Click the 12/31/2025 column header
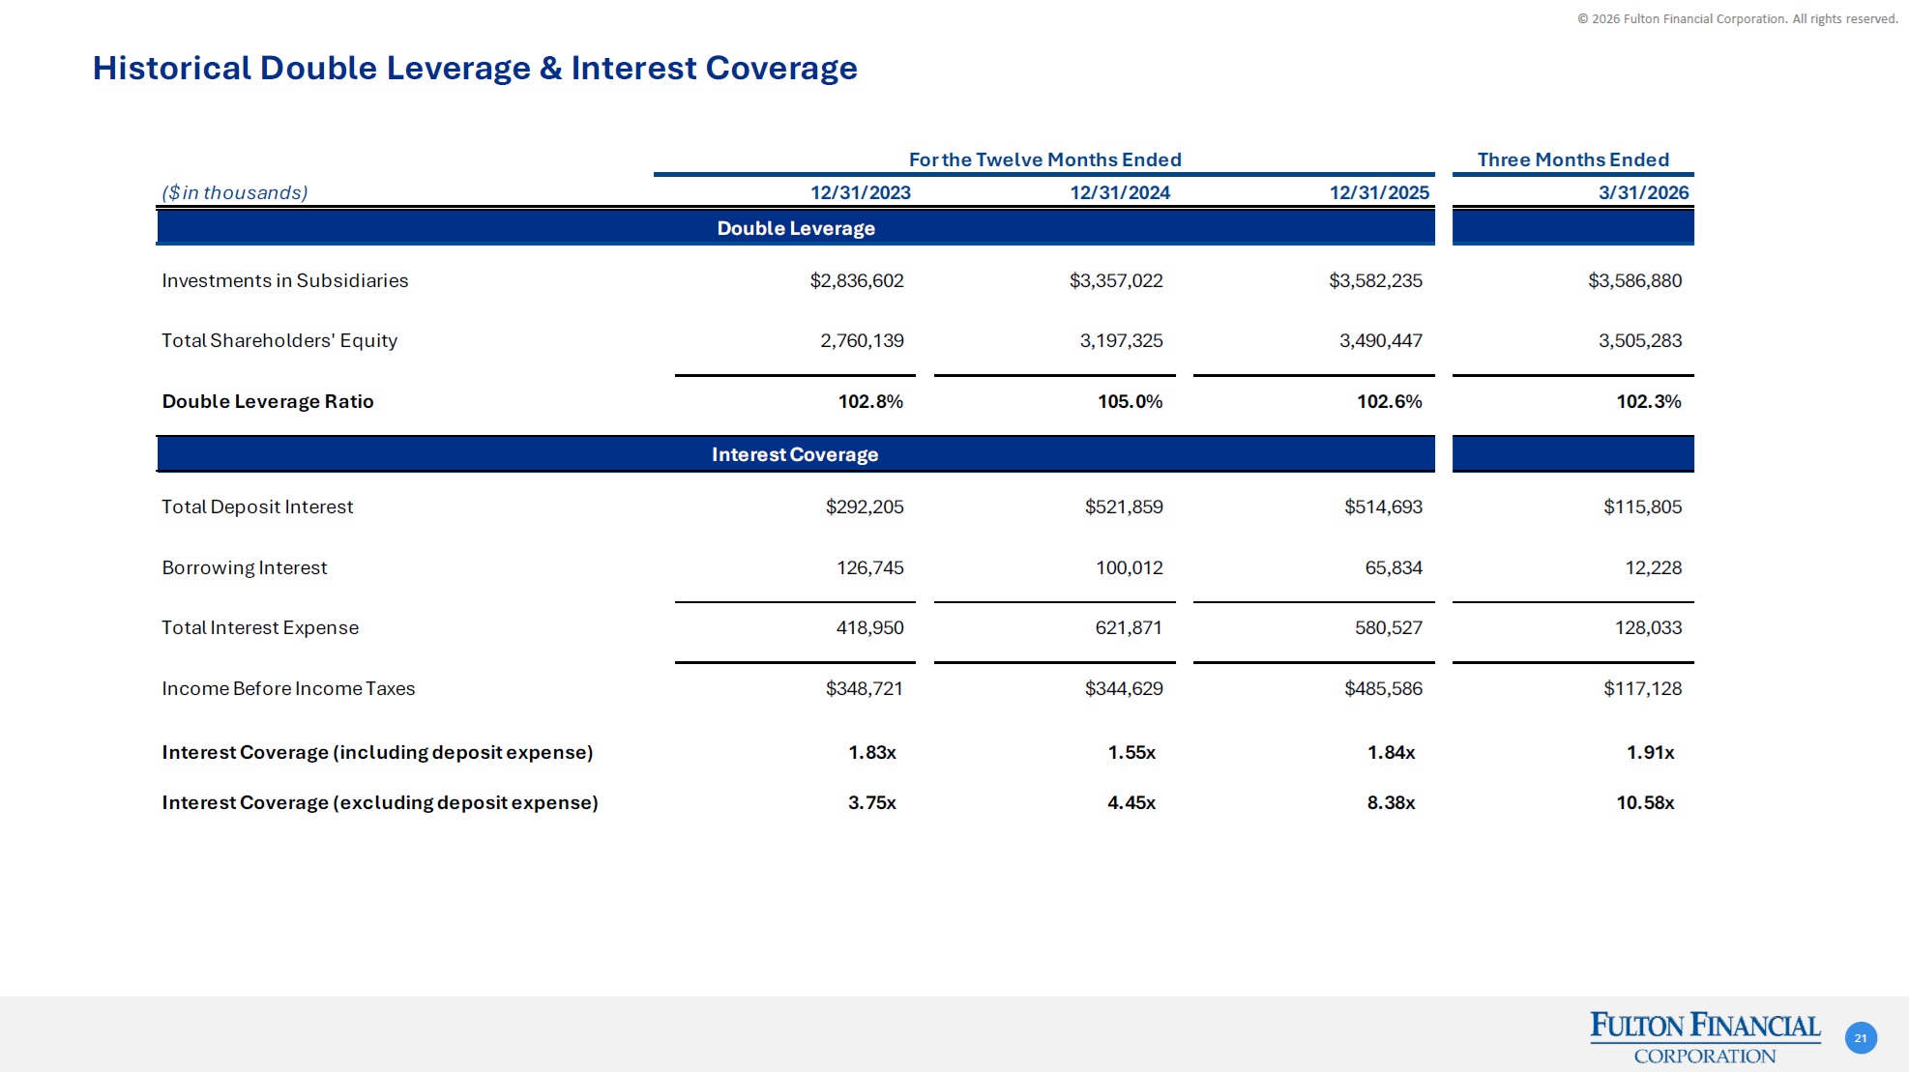The height and width of the screenshot is (1072, 1909). point(1378,192)
